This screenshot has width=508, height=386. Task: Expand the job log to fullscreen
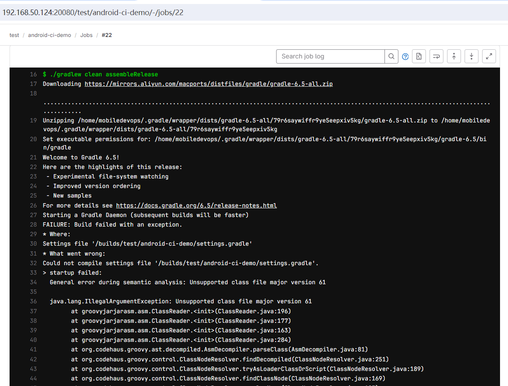pyautogui.click(x=489, y=56)
